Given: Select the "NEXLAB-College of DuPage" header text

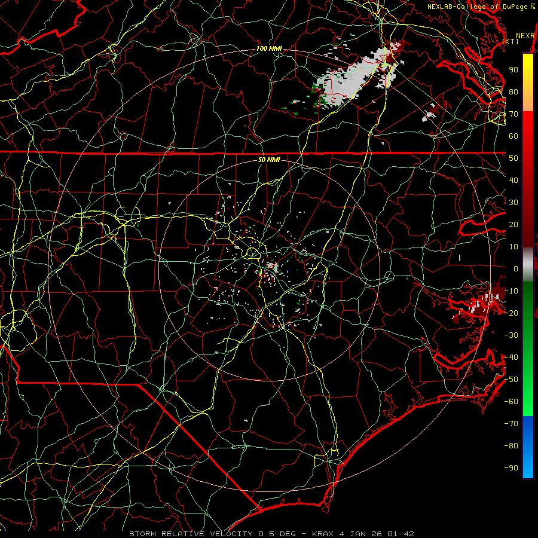Looking at the screenshot, I should click(478, 7).
